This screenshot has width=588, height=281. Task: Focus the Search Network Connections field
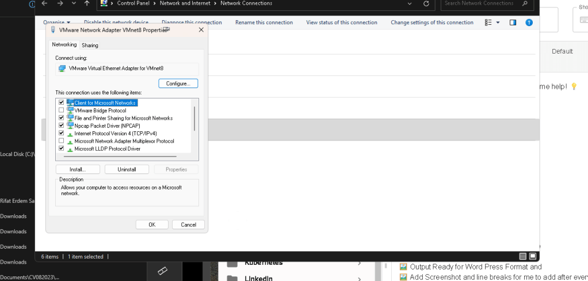486,3
